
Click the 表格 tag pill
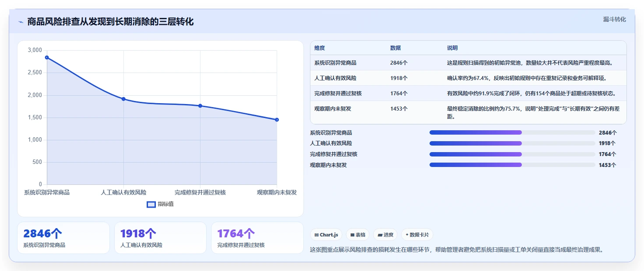(358, 235)
